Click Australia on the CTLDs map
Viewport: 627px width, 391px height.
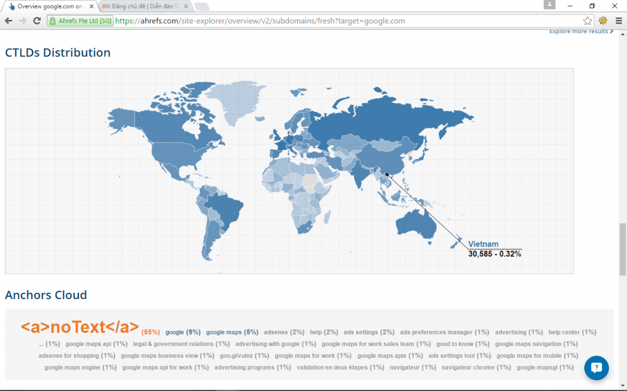pos(416,225)
